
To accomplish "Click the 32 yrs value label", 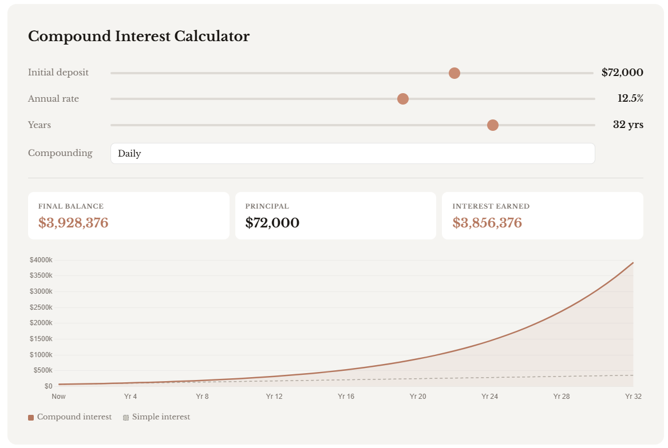I will point(629,125).
